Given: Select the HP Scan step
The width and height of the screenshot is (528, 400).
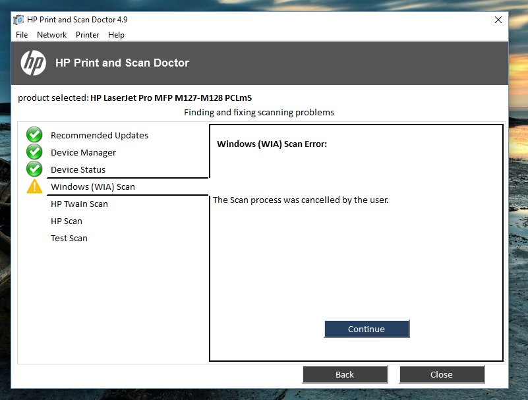Looking at the screenshot, I should click(x=67, y=221).
